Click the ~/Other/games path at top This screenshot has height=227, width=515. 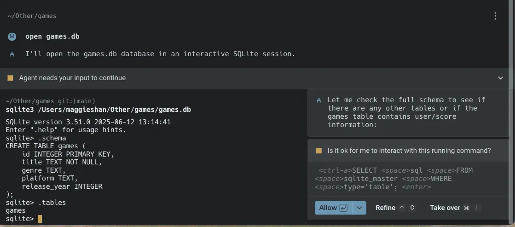pos(32,16)
